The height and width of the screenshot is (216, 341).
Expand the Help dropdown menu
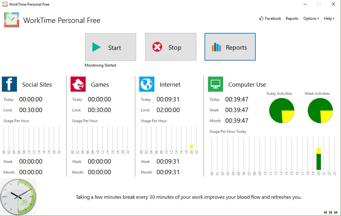click(329, 19)
